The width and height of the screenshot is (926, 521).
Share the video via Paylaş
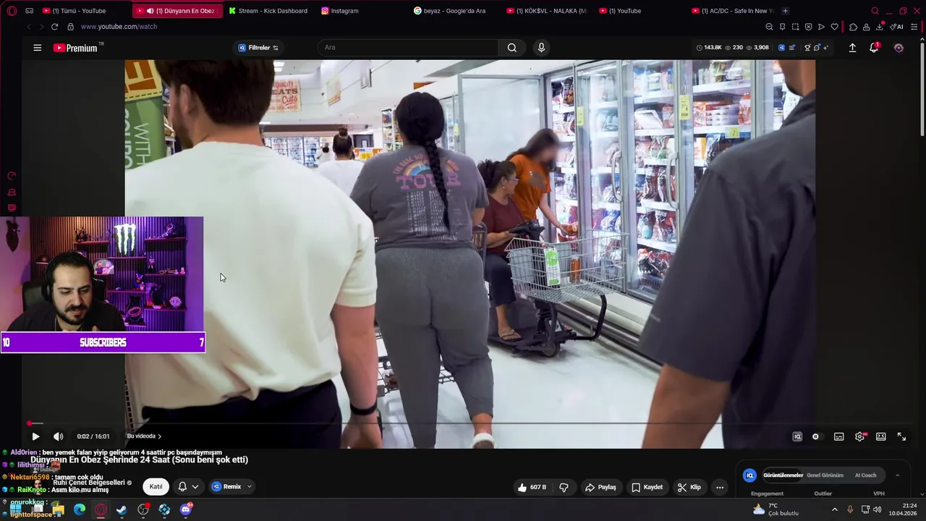click(x=600, y=487)
